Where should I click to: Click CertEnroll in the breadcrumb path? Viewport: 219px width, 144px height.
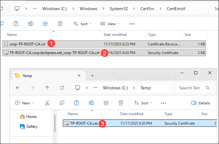click(176, 9)
